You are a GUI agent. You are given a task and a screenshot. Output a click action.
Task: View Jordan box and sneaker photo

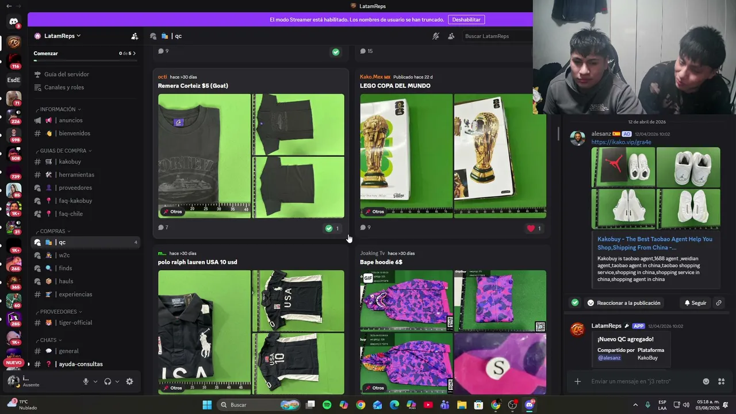[x=623, y=167]
